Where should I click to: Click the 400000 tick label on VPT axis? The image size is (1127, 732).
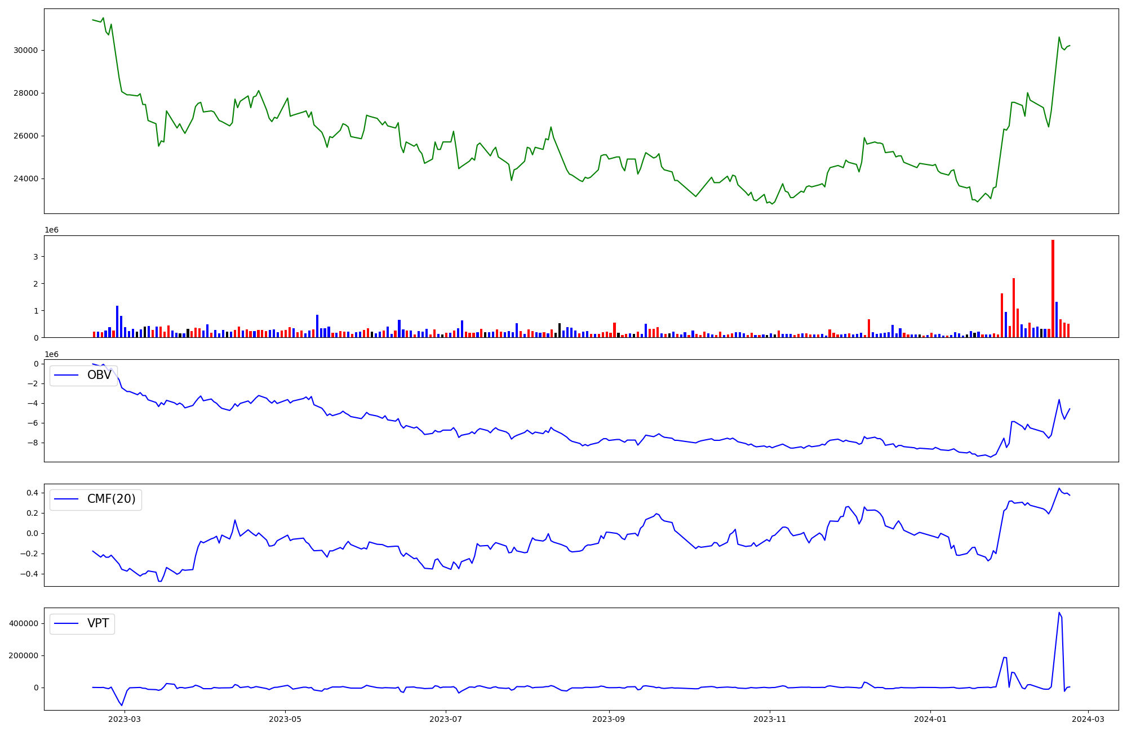pyautogui.click(x=23, y=623)
